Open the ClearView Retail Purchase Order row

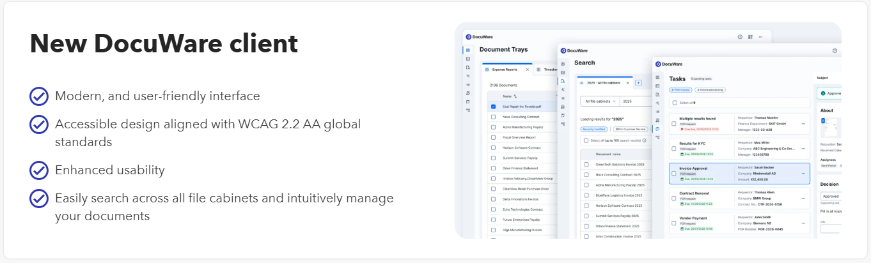522,189
